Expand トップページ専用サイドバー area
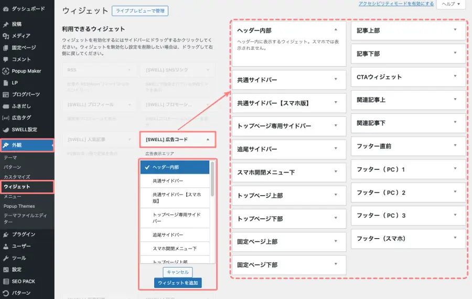 [x=336, y=125]
